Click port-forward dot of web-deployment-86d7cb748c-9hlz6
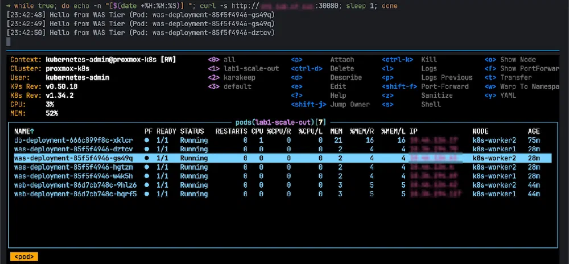This screenshot has height=264, width=569. click(x=147, y=185)
